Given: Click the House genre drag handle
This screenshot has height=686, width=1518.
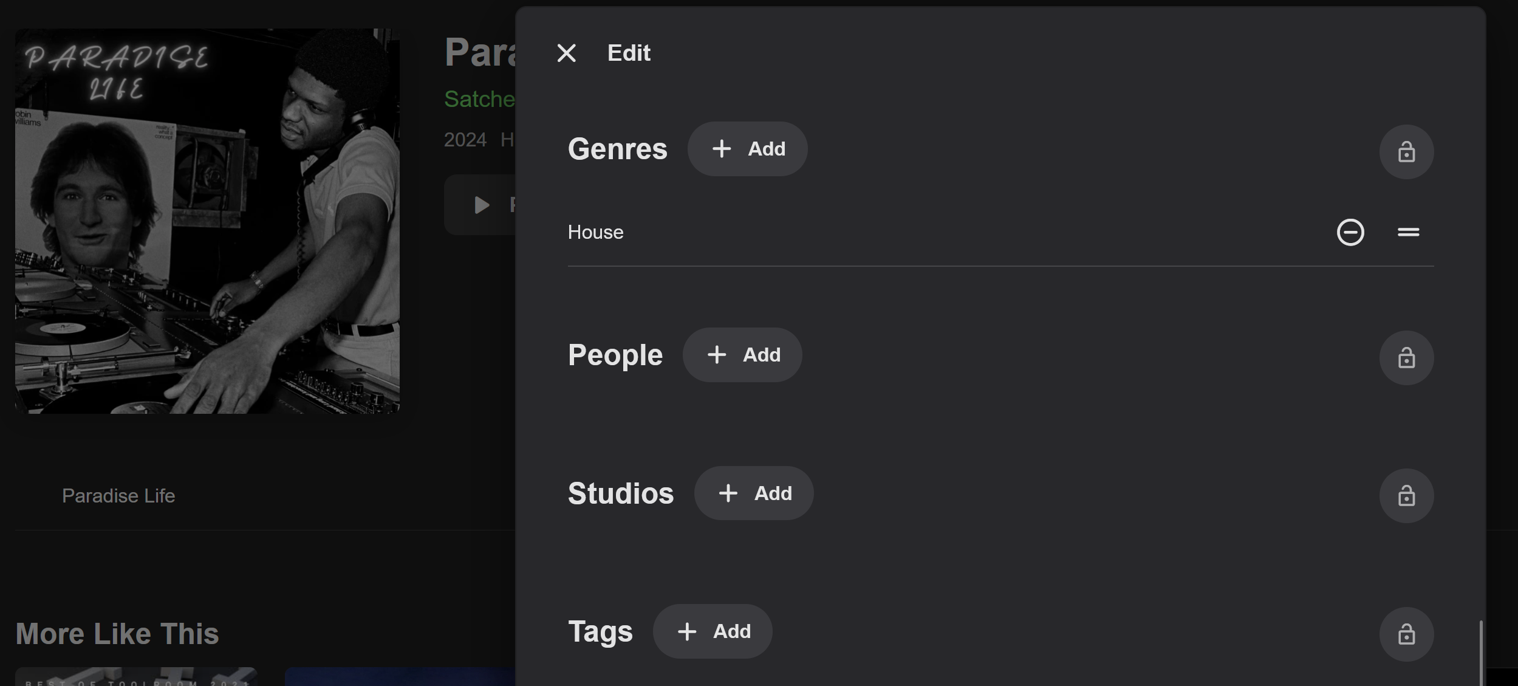Looking at the screenshot, I should tap(1408, 232).
